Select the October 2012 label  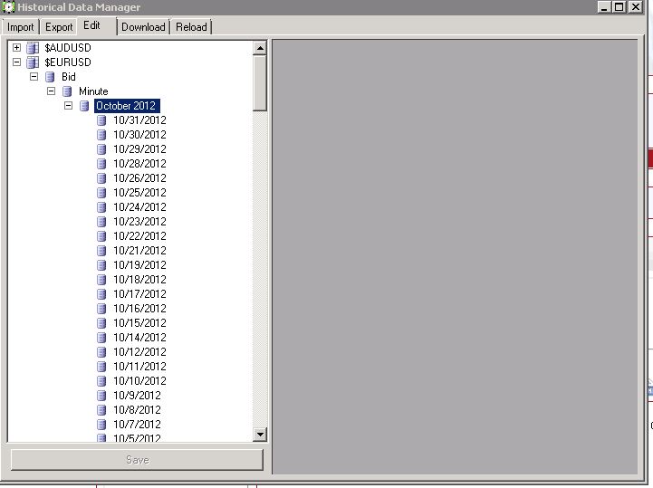click(x=127, y=106)
